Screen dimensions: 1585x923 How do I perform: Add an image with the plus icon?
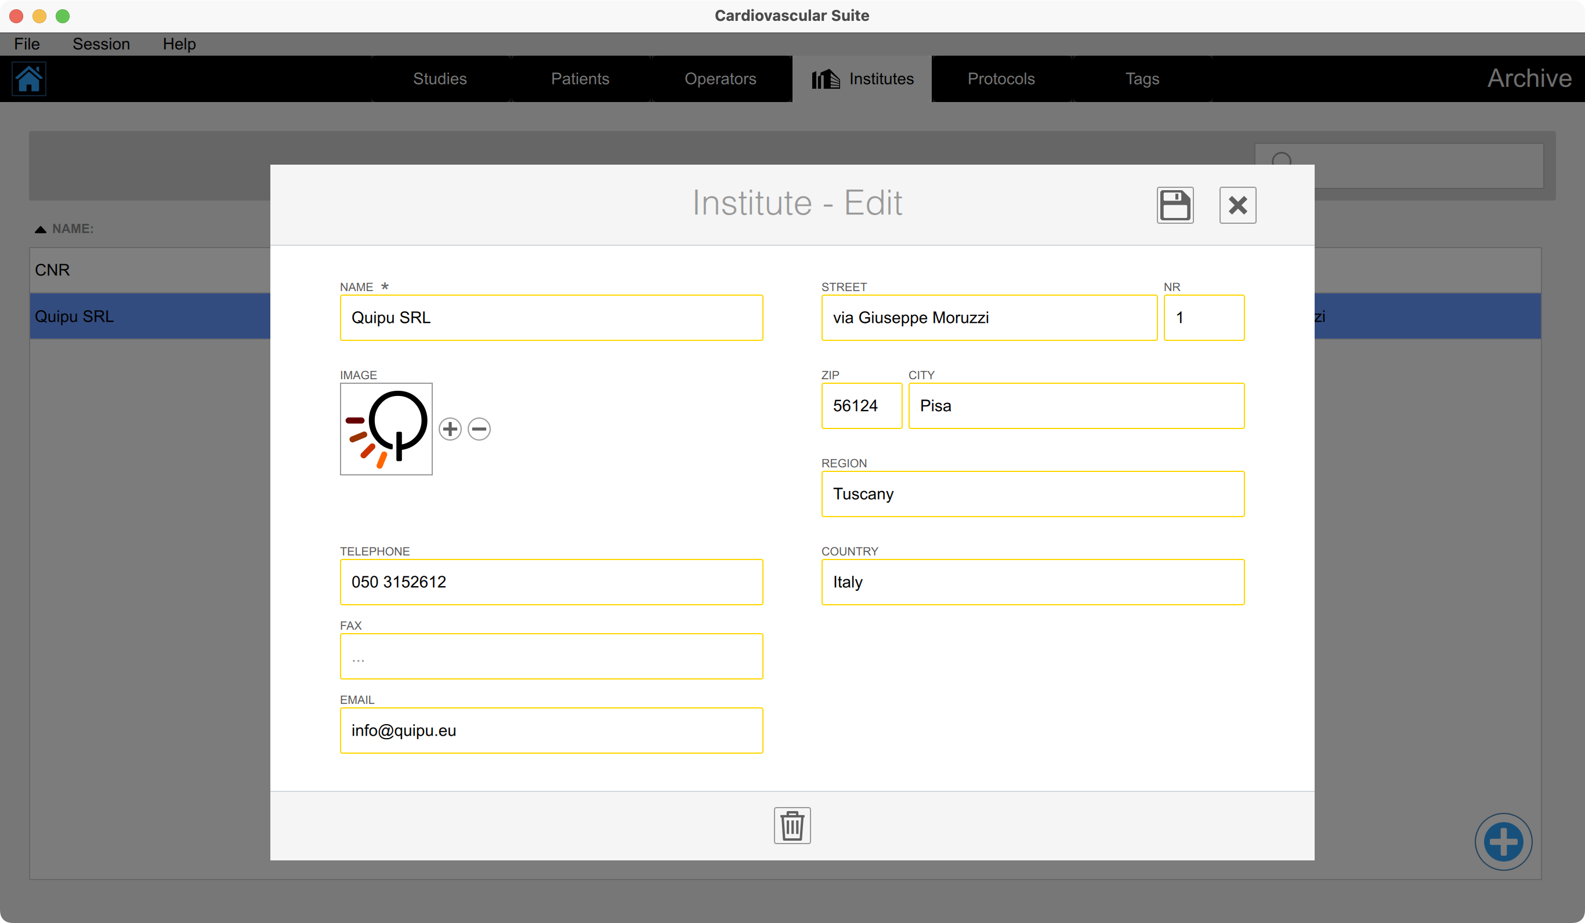point(450,429)
